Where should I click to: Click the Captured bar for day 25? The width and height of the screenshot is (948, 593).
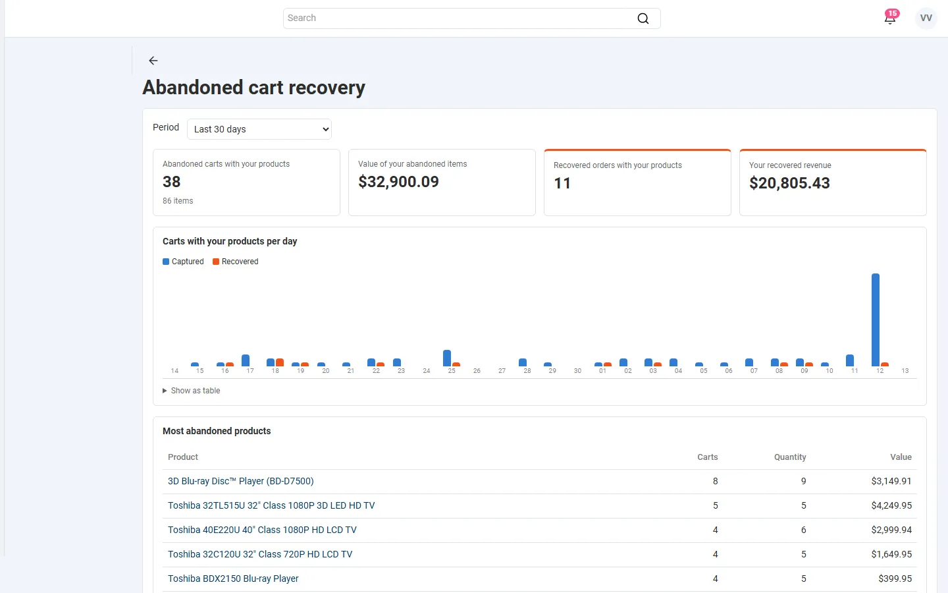point(447,358)
